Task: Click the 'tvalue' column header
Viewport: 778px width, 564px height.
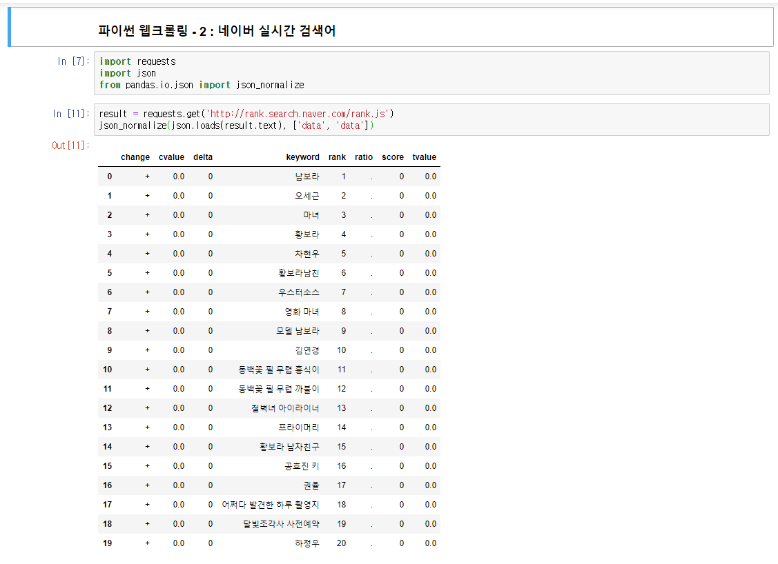Action: [x=425, y=157]
